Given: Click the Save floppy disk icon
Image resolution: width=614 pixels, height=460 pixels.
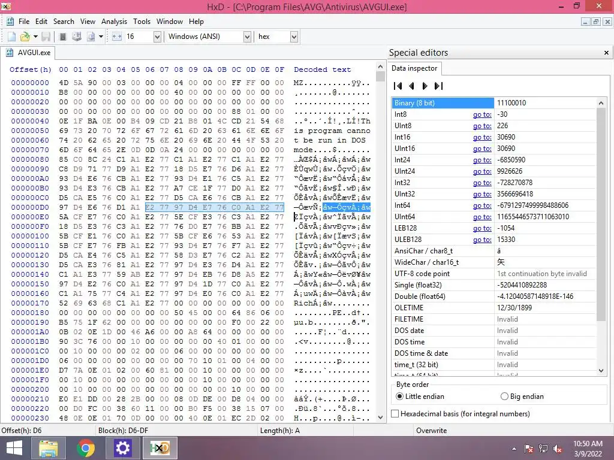Looking at the screenshot, I should [46, 37].
